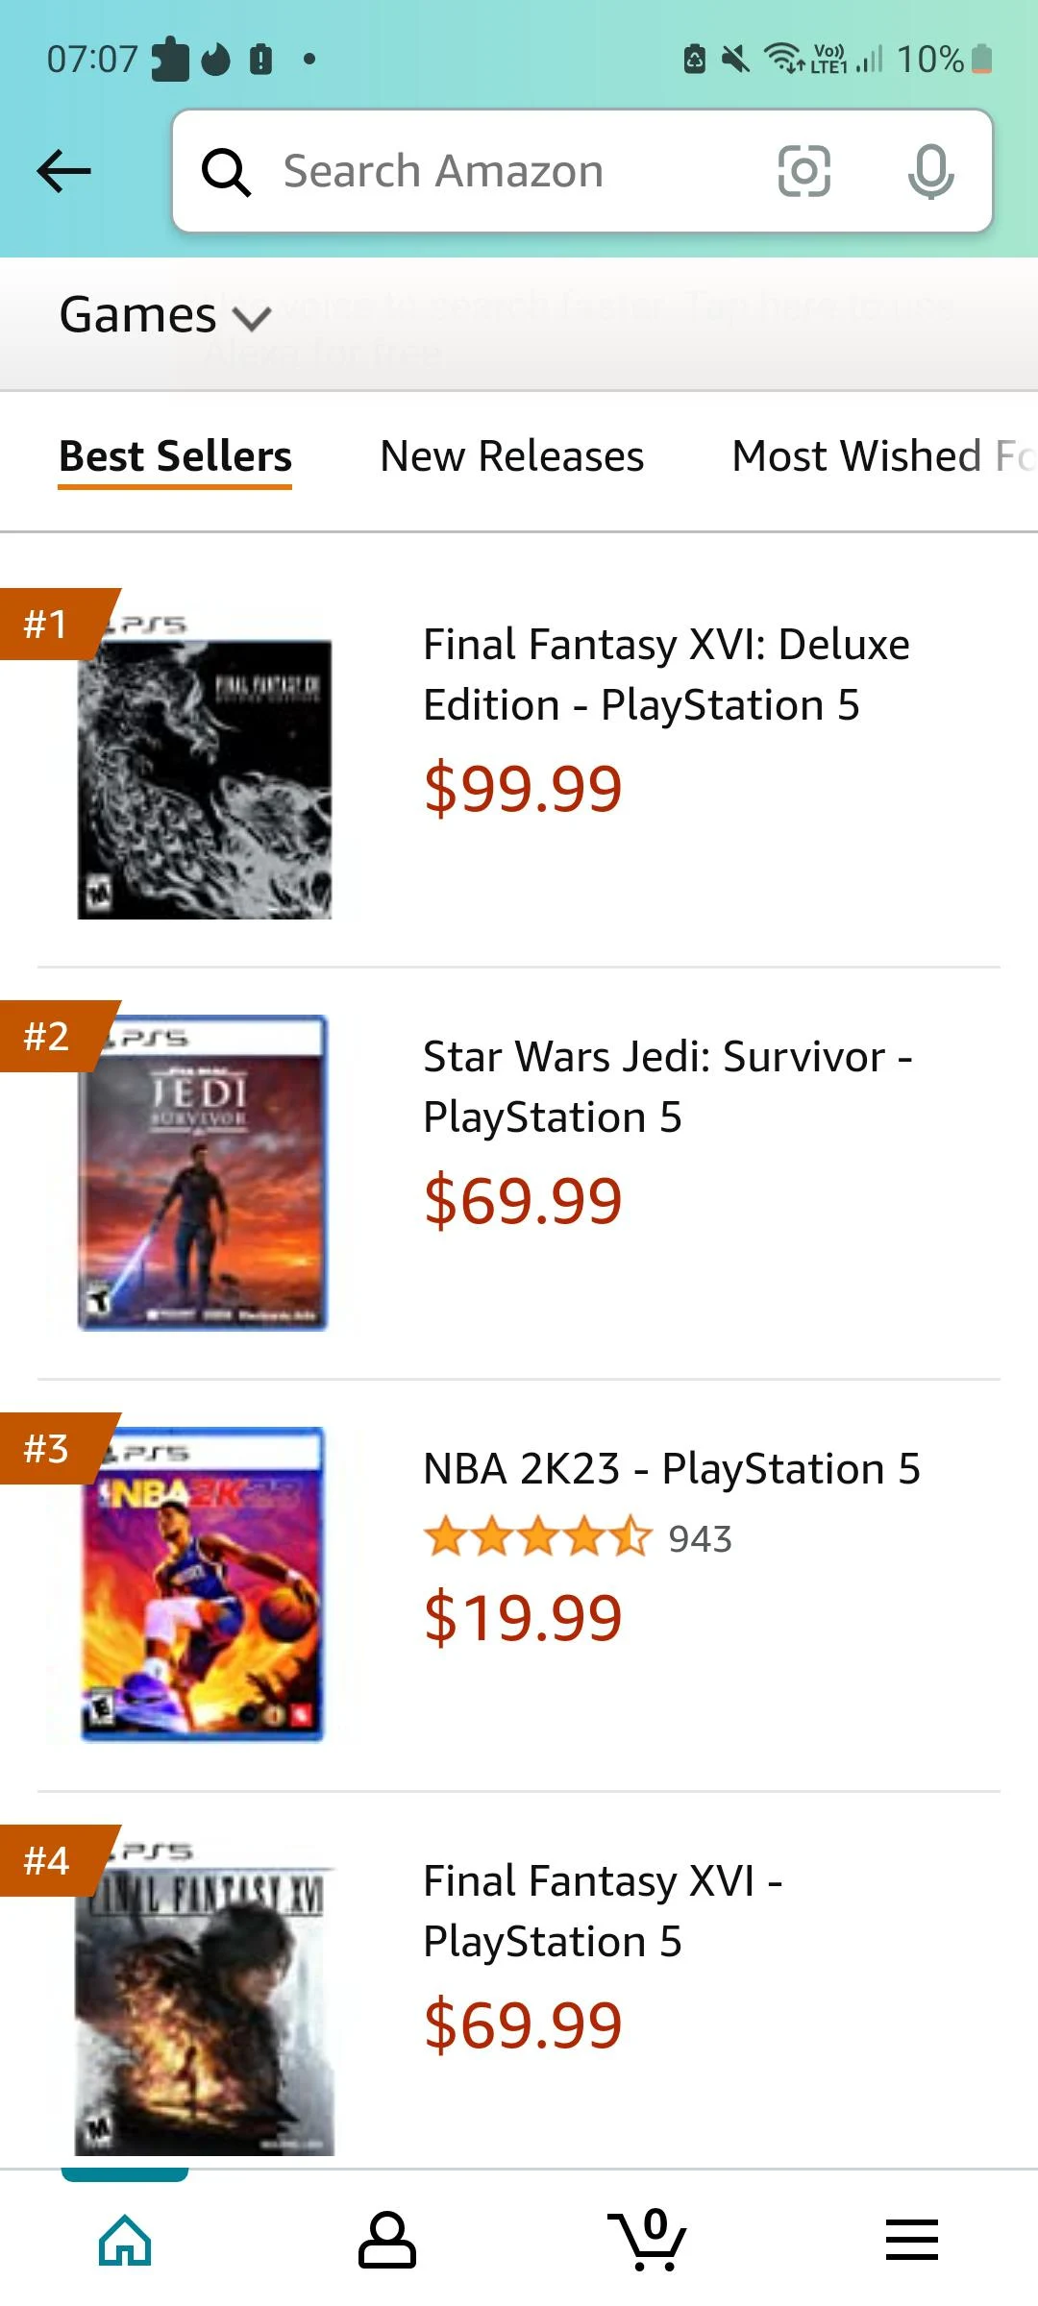1038x2306 pixels.
Task: Open the Home screen icon
Action: click(126, 2241)
